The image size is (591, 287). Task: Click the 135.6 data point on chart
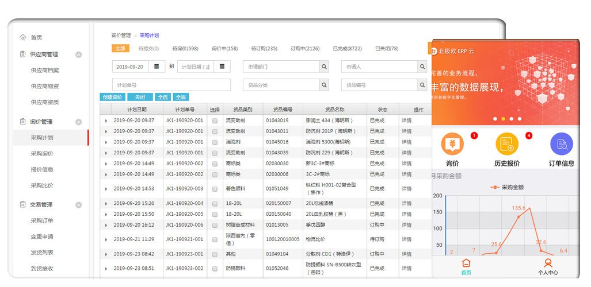[518, 216]
